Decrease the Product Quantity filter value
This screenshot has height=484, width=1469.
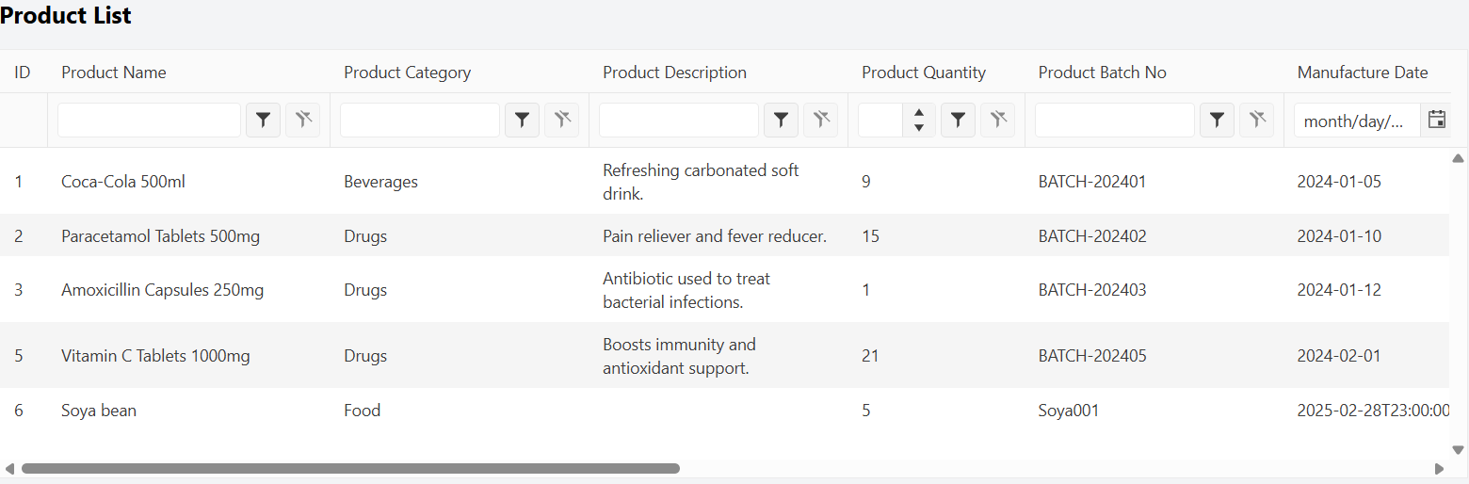[919, 128]
